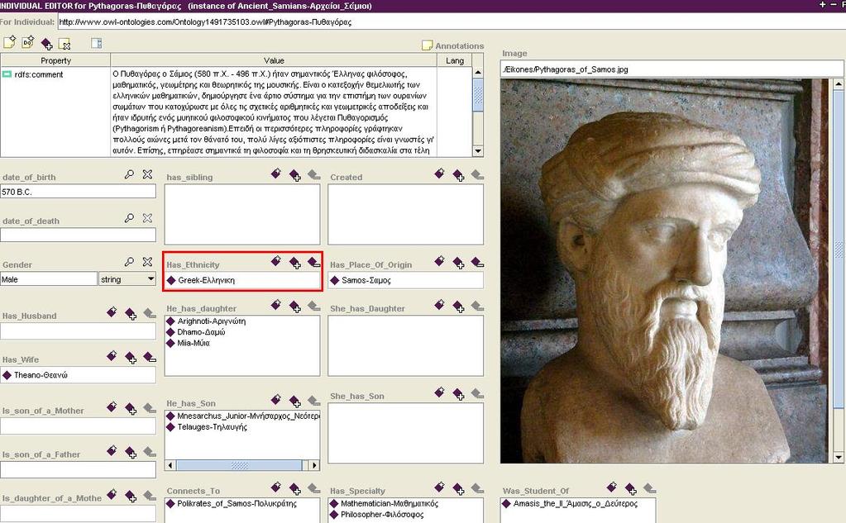Click the create annotation value icon
Viewport: 846px width, 523px height.
coord(9,43)
